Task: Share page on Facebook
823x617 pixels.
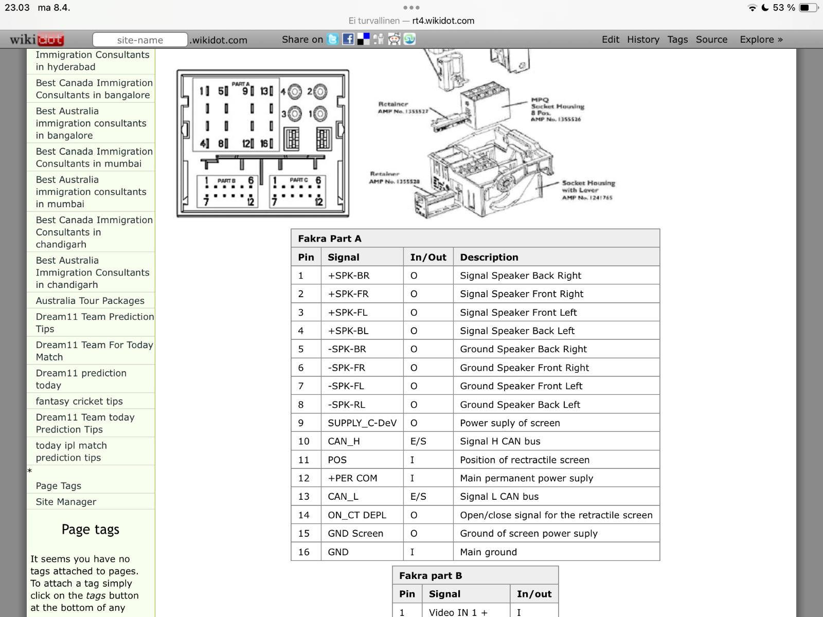Action: point(348,39)
